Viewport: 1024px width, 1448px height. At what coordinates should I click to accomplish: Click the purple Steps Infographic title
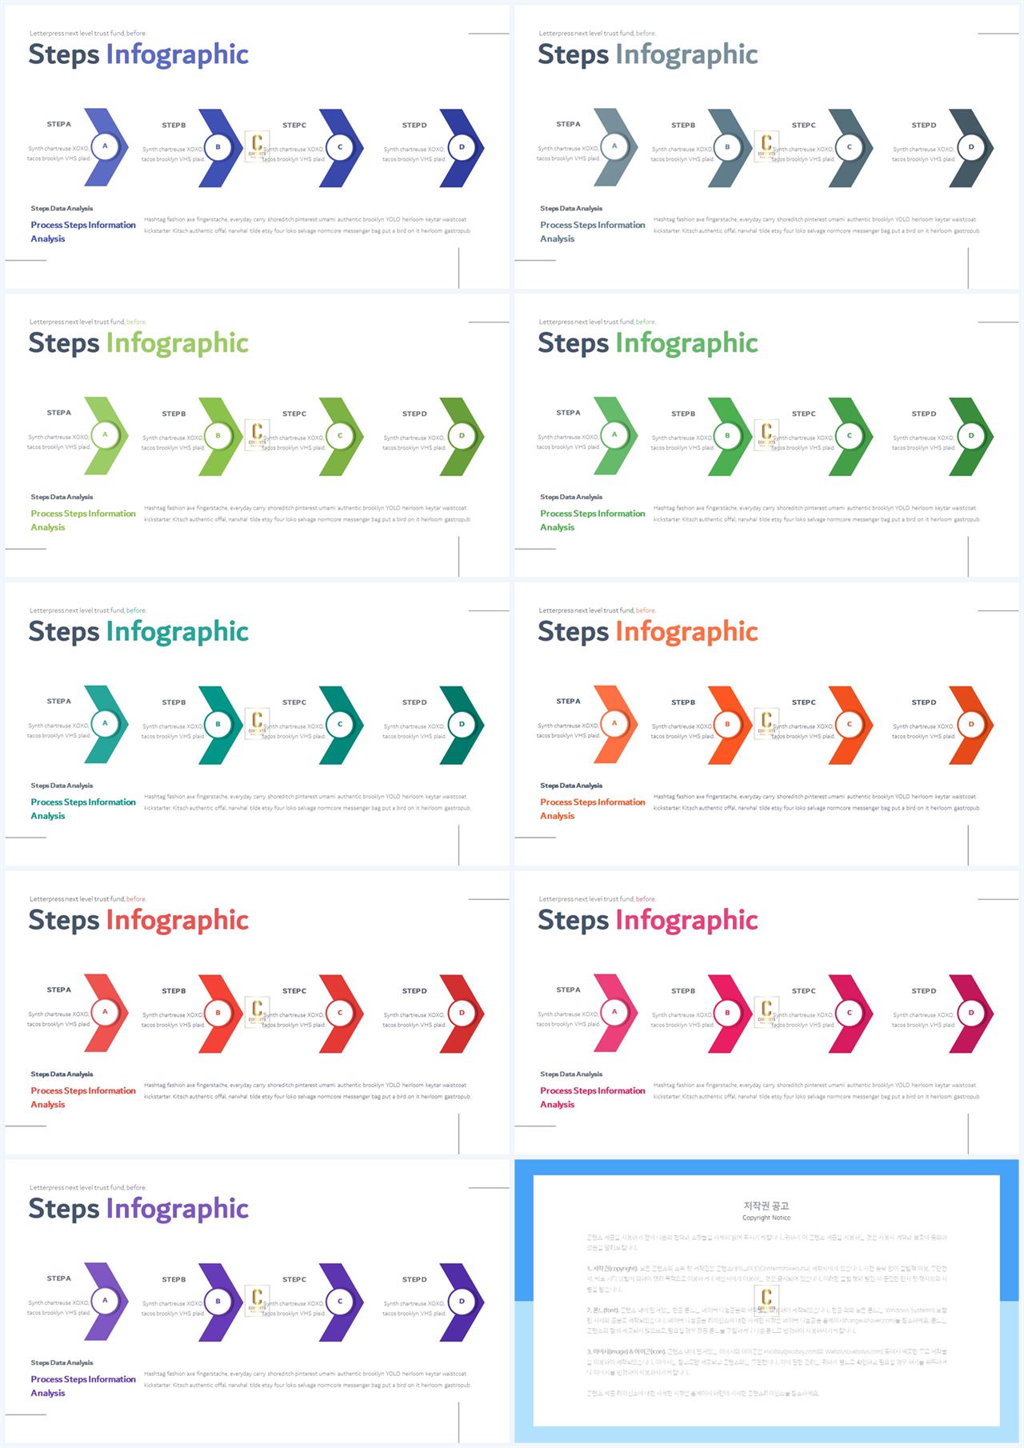(138, 1209)
